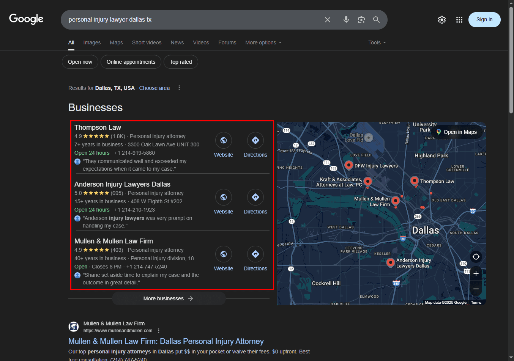This screenshot has width=514, height=361.
Task: Open more options next to Choose area
Action: click(179, 88)
